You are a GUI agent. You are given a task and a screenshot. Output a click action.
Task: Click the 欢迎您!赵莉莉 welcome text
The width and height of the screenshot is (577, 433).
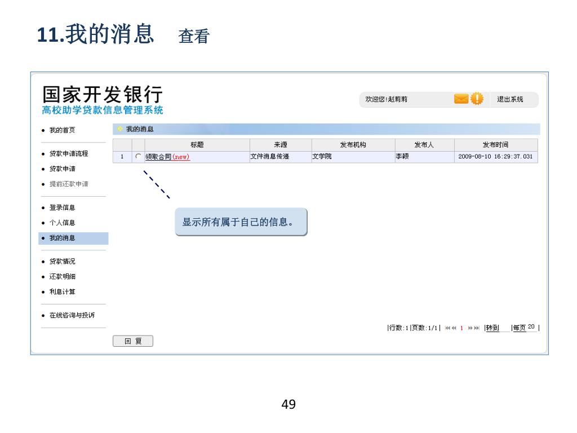(387, 99)
